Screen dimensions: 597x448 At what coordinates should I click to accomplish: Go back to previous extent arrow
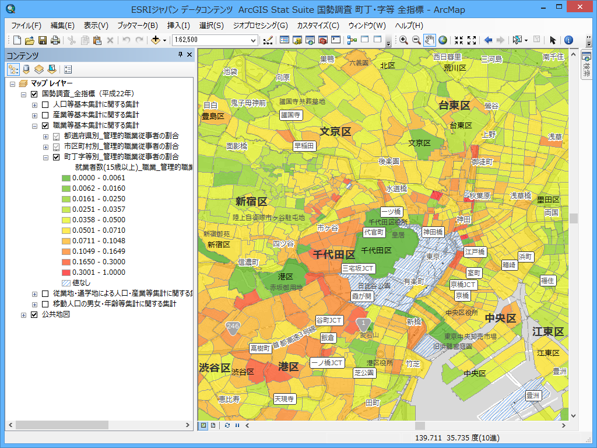[488, 40]
